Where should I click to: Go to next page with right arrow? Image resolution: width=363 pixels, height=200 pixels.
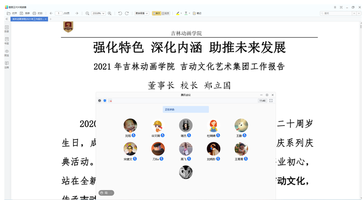[76, 13]
